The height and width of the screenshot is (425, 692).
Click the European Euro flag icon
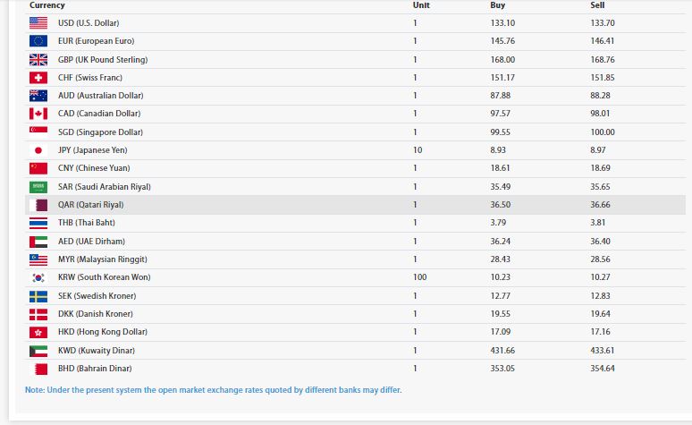click(38, 40)
